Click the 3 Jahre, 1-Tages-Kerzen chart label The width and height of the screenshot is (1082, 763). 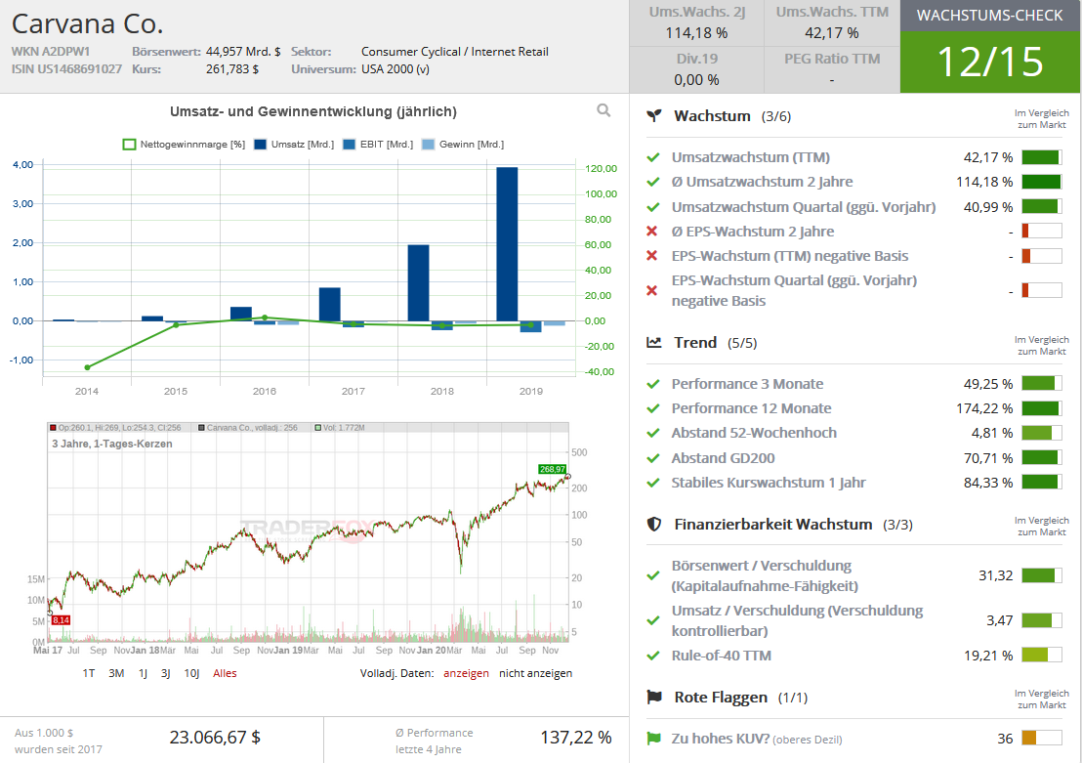(x=111, y=444)
